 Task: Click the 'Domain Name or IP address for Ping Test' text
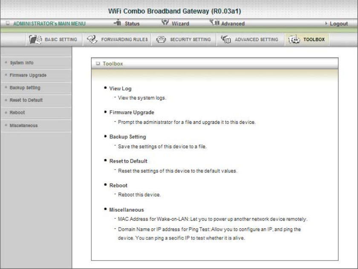pos(209,234)
